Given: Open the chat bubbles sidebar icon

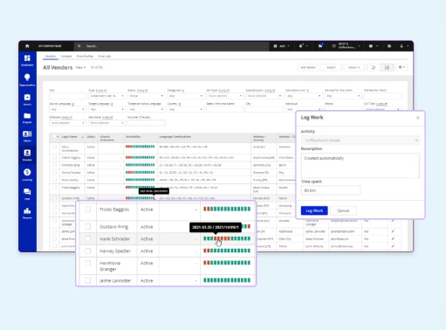Looking at the screenshot, I should (x=27, y=194).
